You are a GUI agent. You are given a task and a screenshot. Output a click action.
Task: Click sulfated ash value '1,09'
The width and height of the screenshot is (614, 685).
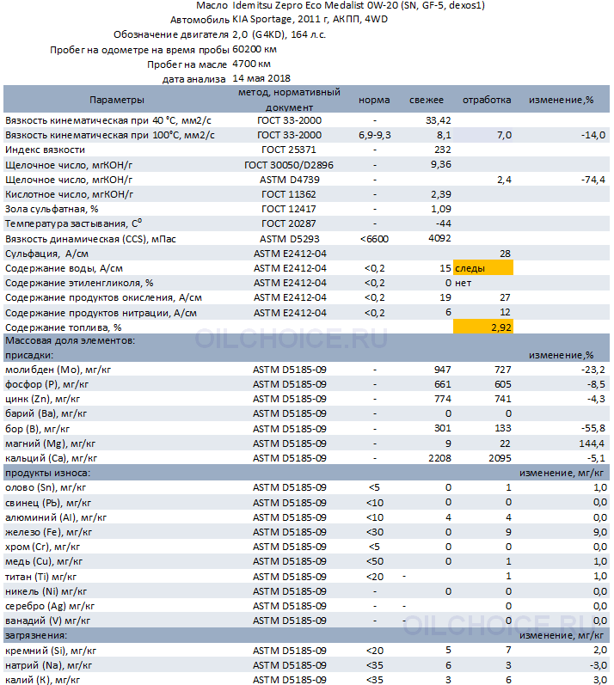(441, 209)
